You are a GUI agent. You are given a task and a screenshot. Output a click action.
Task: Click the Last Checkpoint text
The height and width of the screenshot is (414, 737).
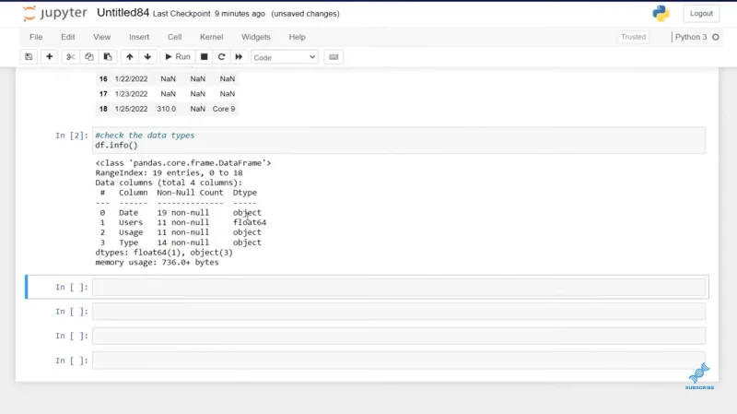209,14
